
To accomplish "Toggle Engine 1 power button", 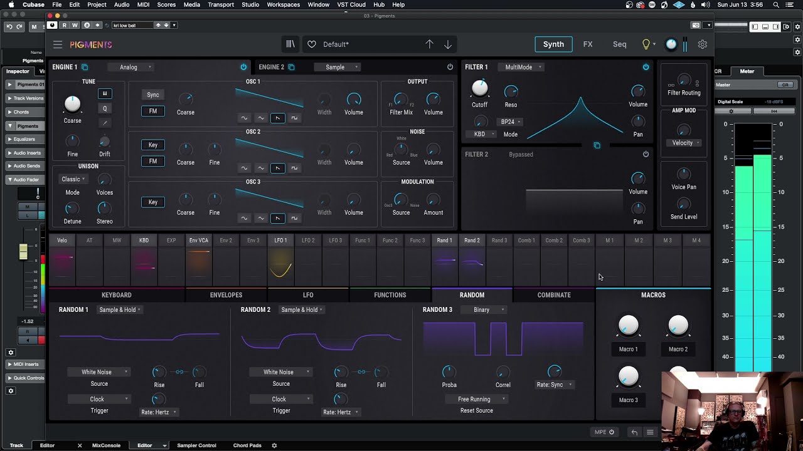I will 243,67.
